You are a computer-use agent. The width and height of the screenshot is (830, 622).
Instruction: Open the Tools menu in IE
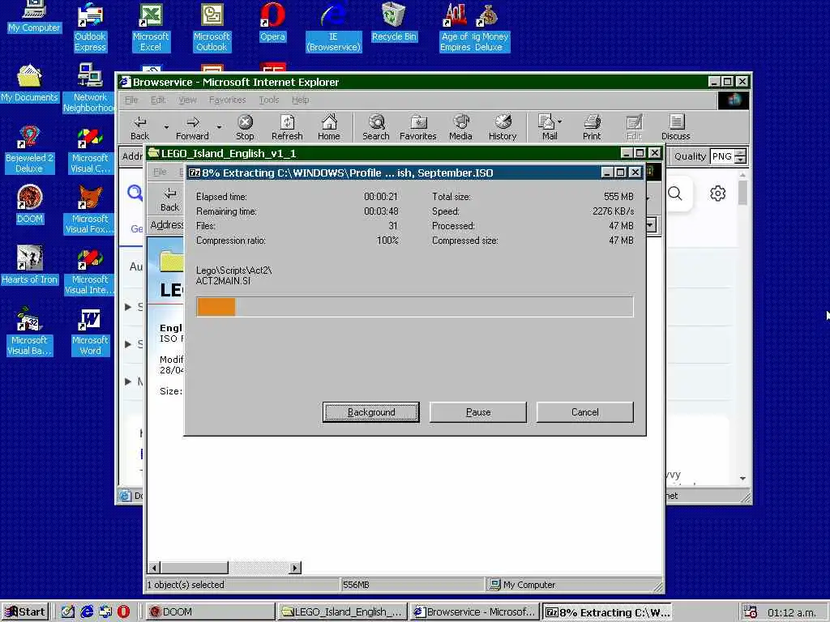tap(269, 100)
